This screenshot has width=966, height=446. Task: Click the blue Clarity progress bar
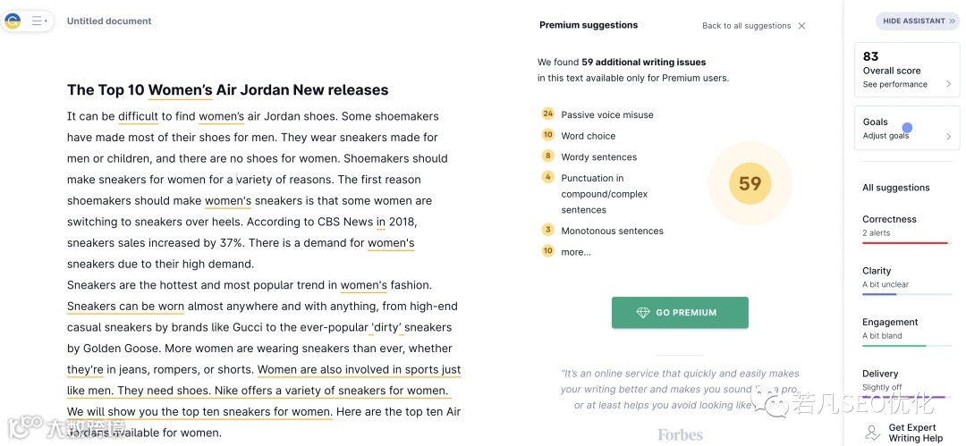pos(879,294)
